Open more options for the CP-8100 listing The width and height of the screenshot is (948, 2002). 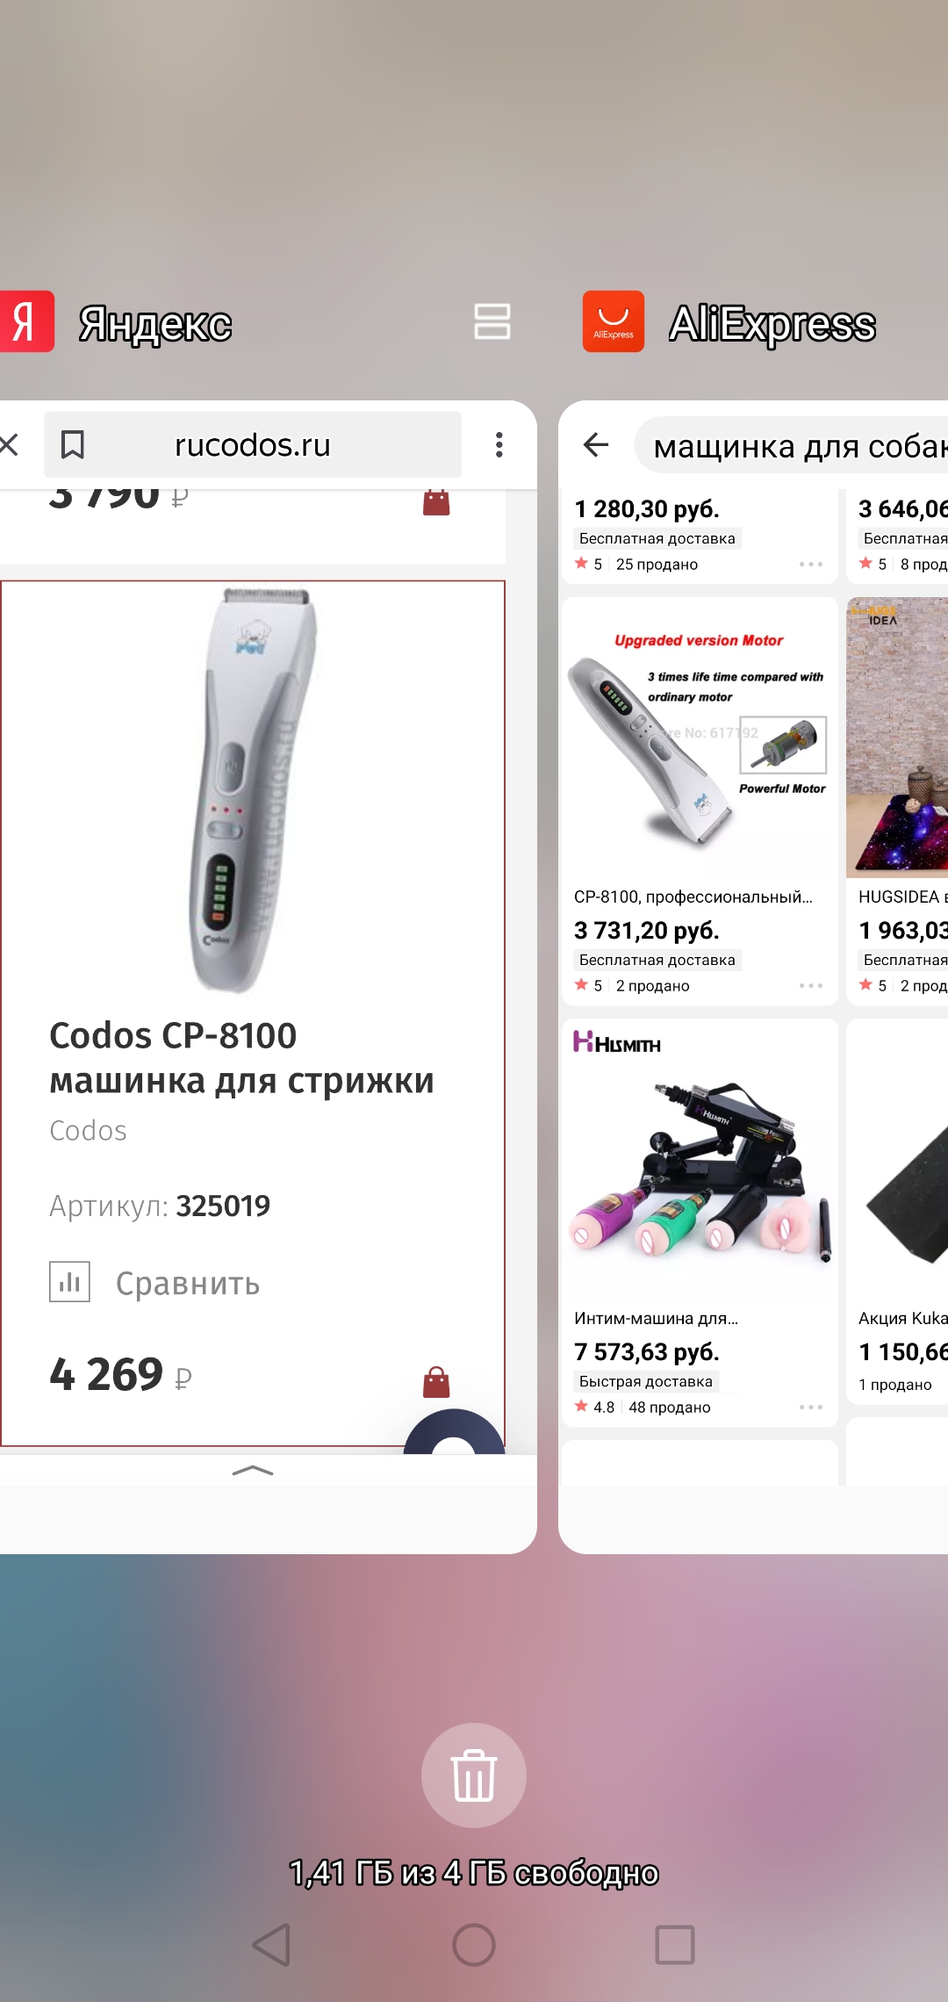point(811,985)
